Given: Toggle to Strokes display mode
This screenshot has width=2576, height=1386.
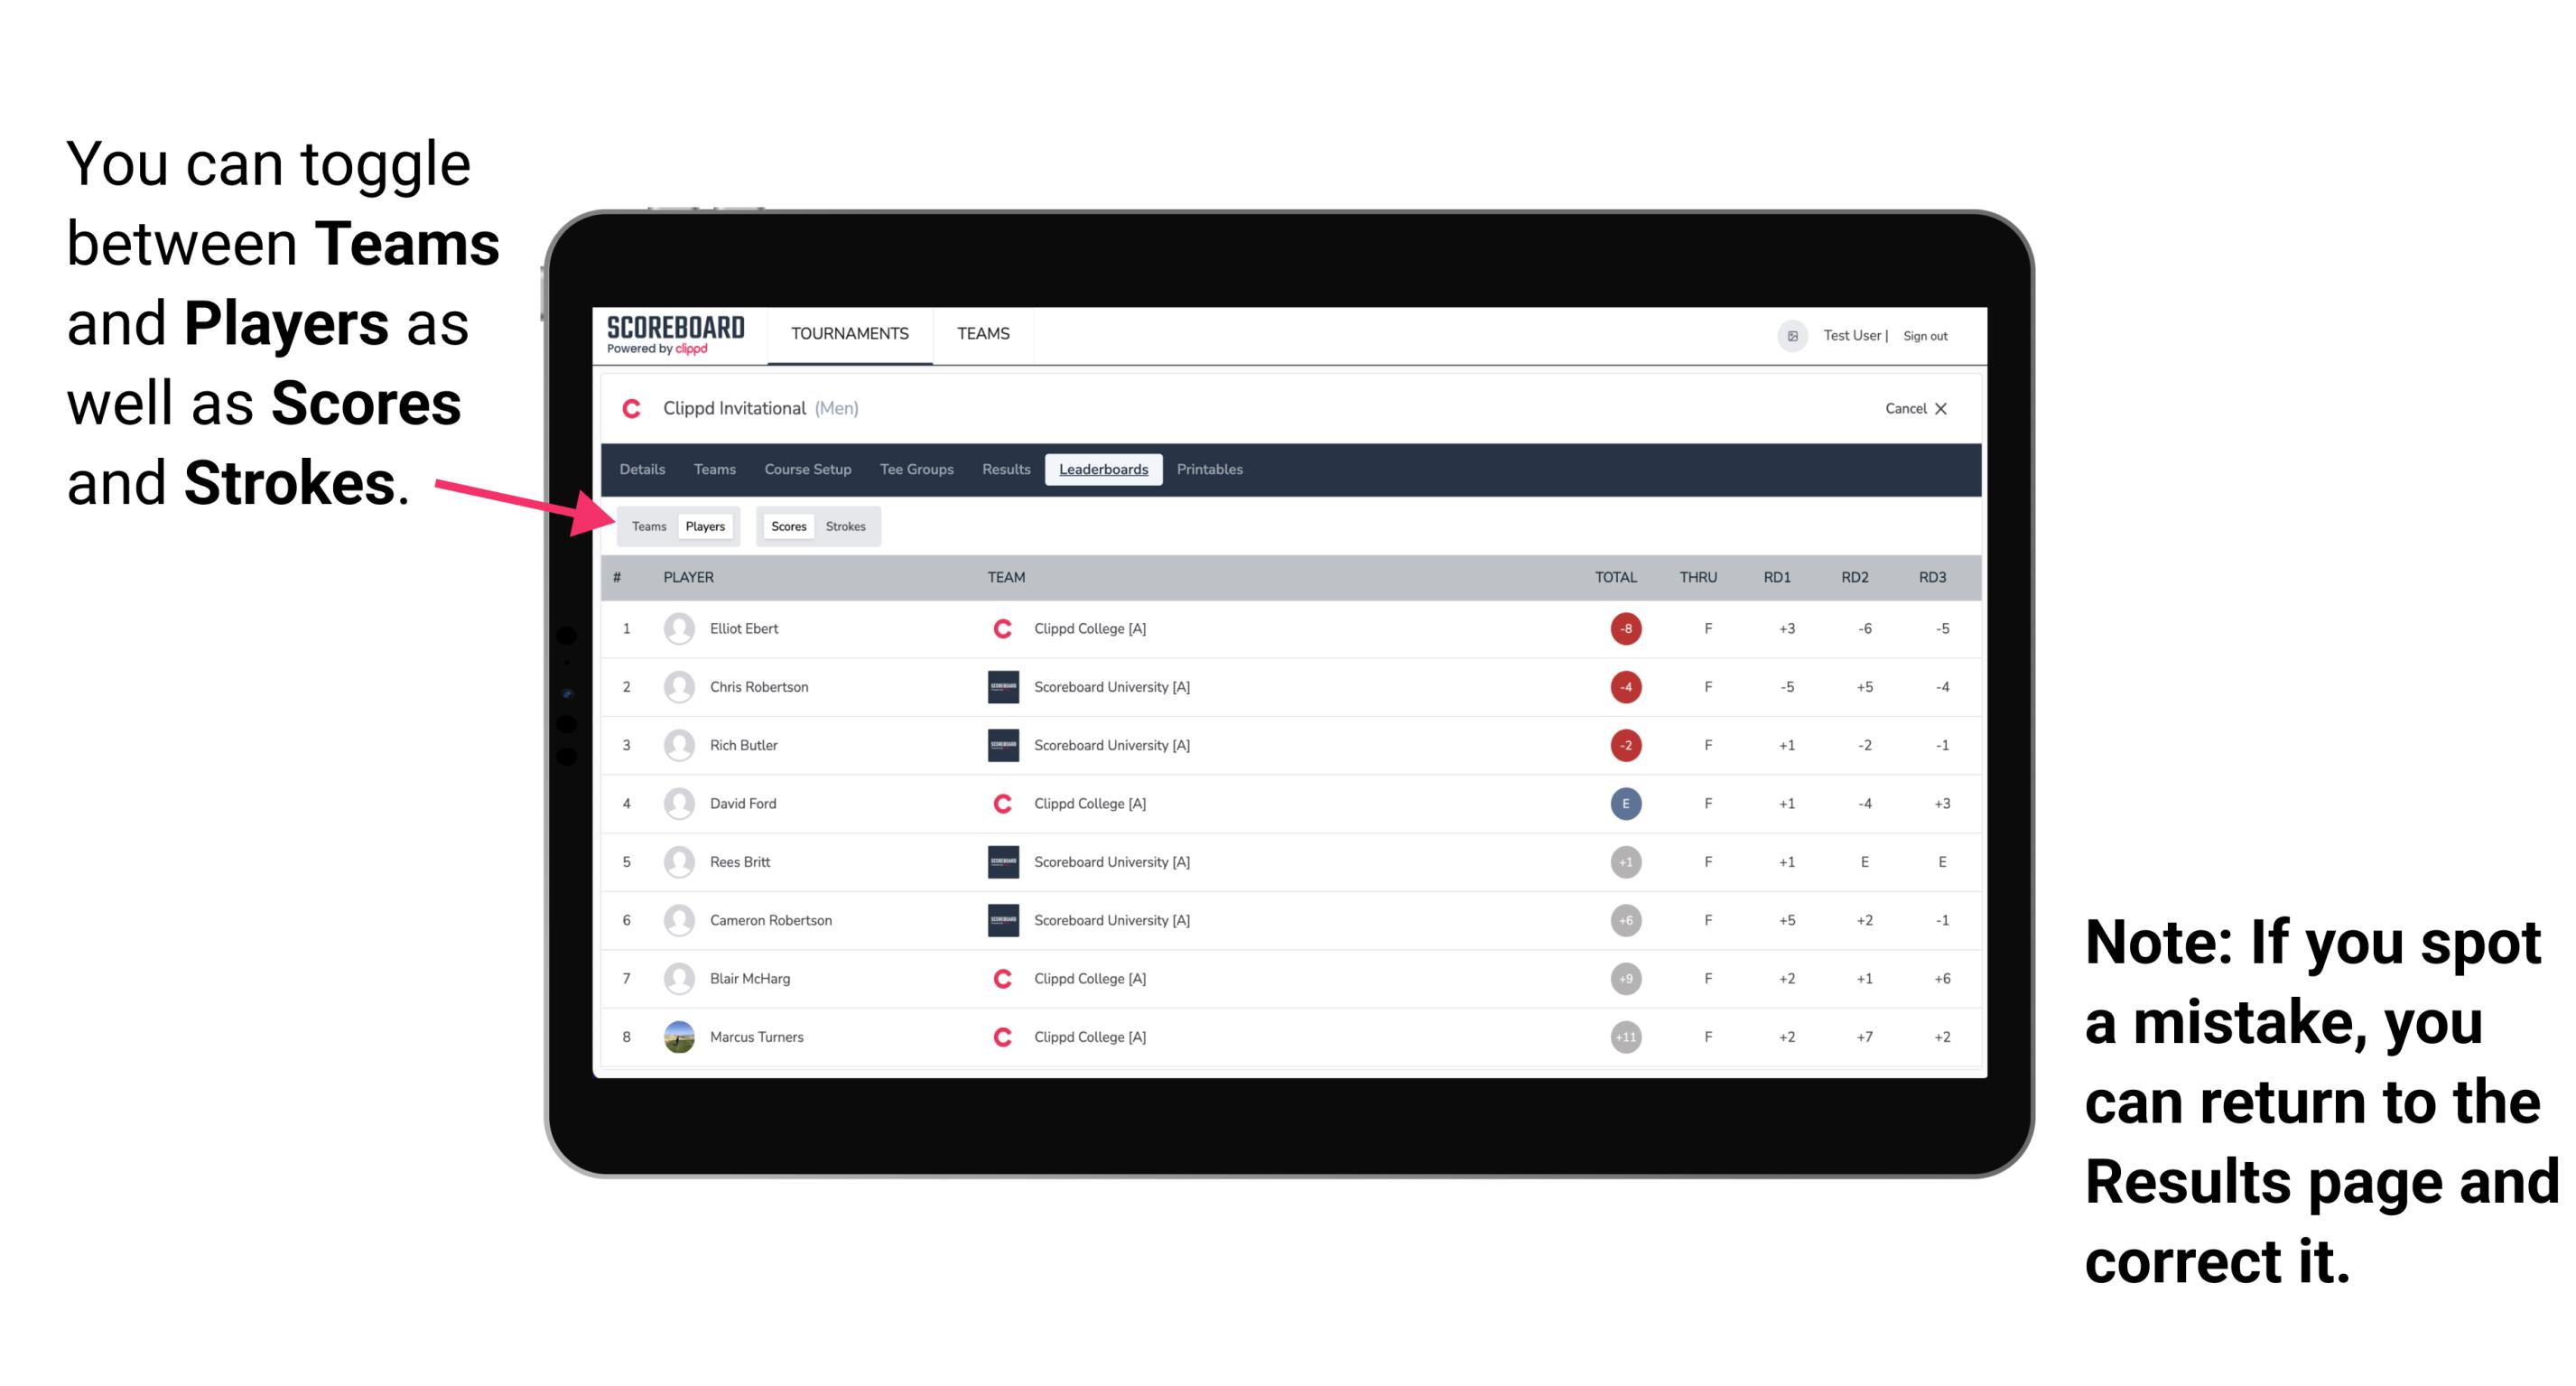Looking at the screenshot, I should 848,526.
